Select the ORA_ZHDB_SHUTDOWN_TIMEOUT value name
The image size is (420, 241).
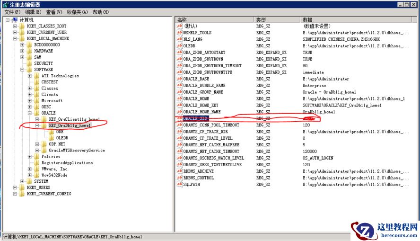tap(212, 65)
